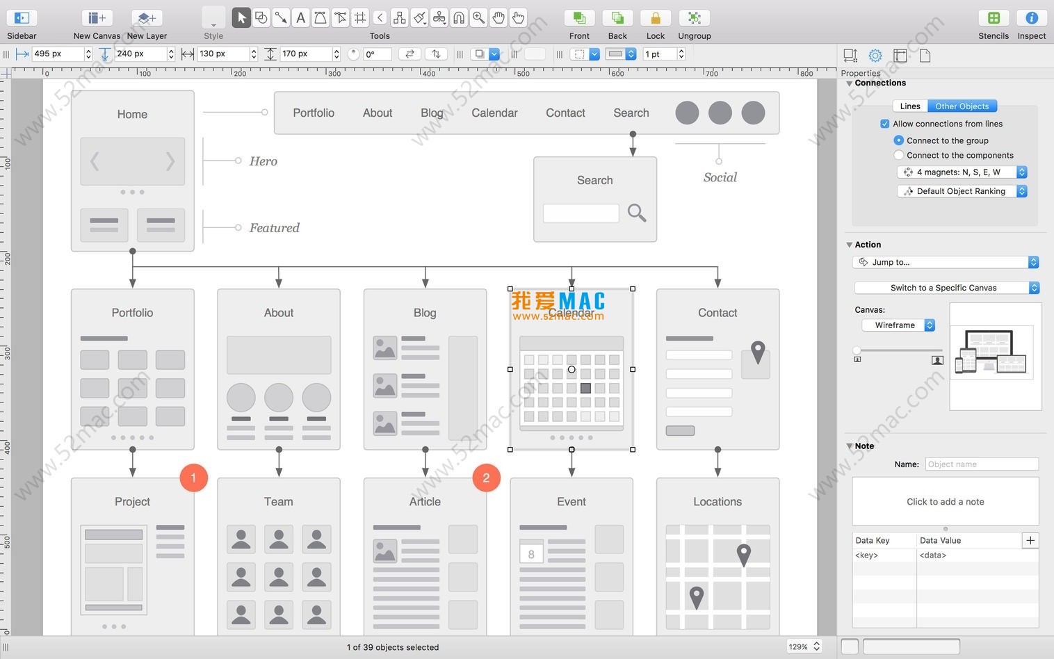Image resolution: width=1054 pixels, height=659 pixels.
Task: Collapse the Connections section
Action: click(849, 83)
